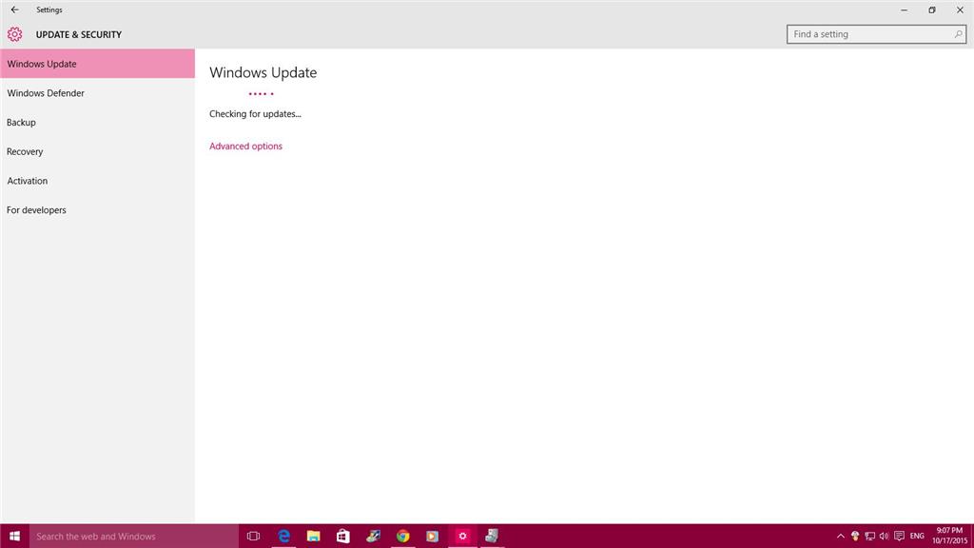
Task: Click the ENG language indicator
Action: click(917, 536)
